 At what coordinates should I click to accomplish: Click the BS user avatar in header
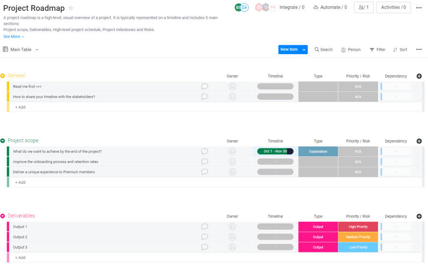tap(238, 8)
